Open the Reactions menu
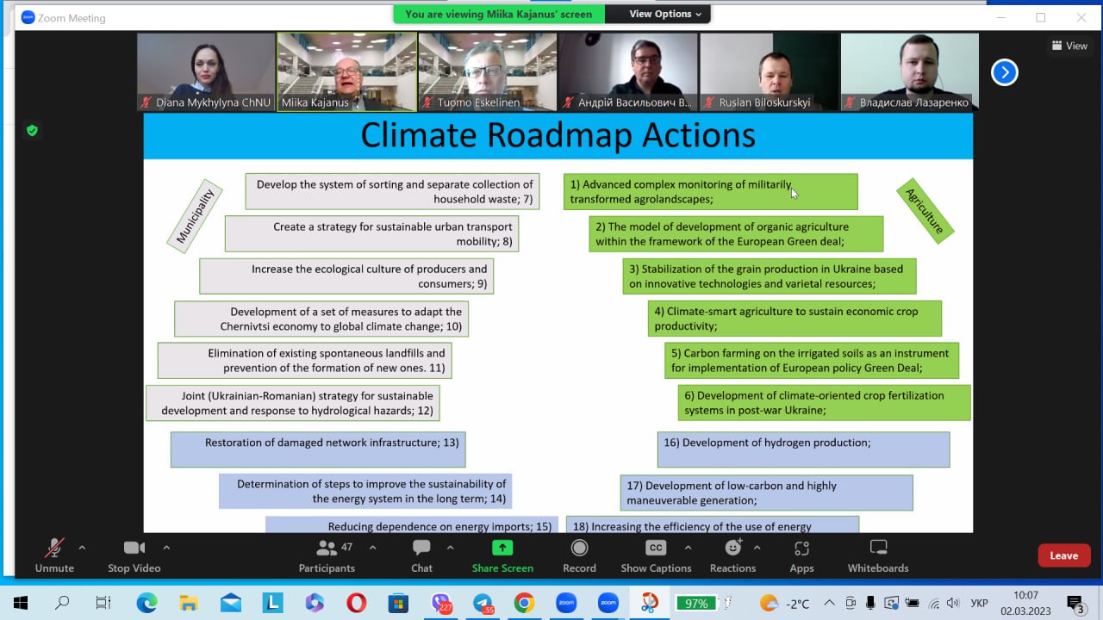 click(x=732, y=555)
